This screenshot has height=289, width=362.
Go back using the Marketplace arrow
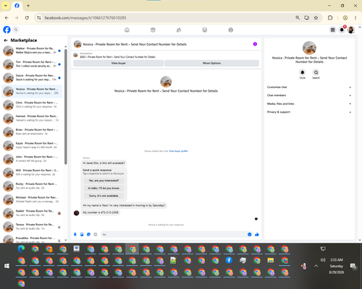coord(6,40)
